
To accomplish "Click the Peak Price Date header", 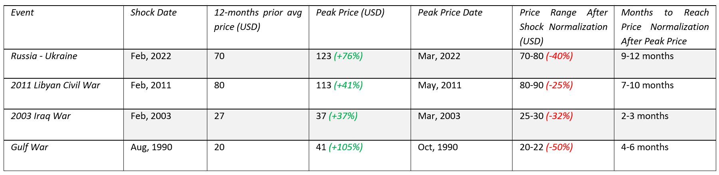I will click(450, 13).
